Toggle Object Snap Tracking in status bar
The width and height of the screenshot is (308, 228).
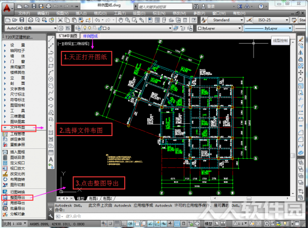[150, 223]
